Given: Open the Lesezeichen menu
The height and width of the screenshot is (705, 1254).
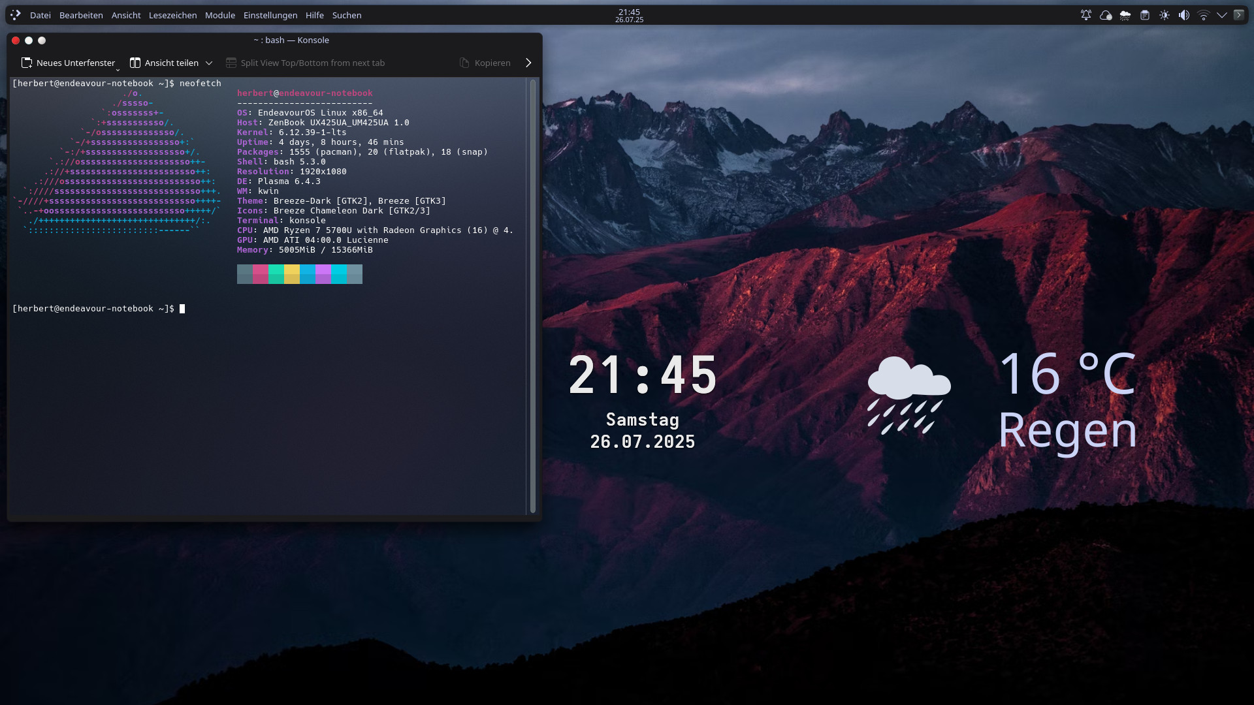Looking at the screenshot, I should tap(172, 15).
